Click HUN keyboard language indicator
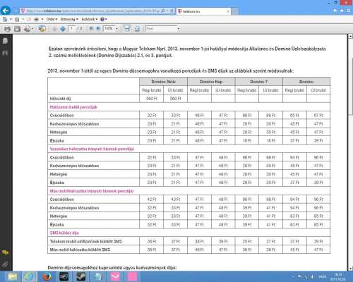The width and height of the screenshot is (353, 282). 322,276
